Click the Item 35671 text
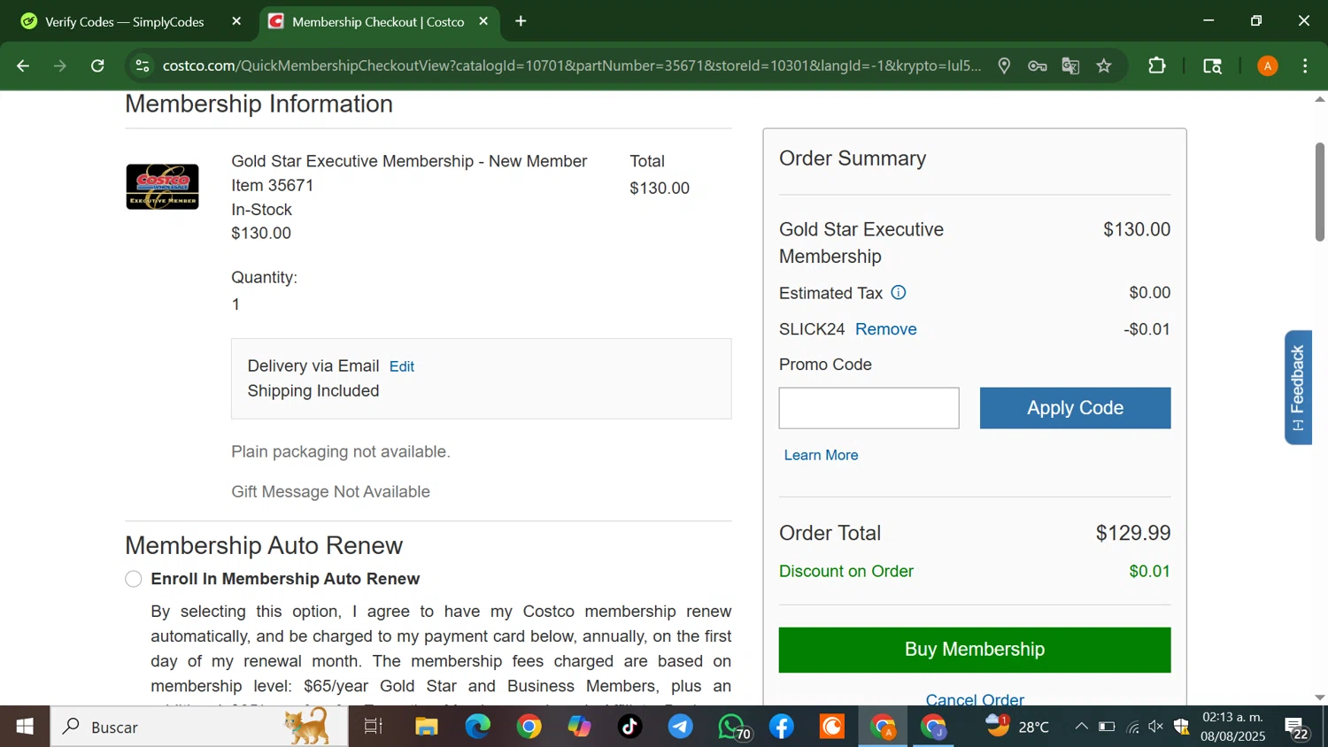Image resolution: width=1328 pixels, height=747 pixels. pyautogui.click(x=272, y=186)
